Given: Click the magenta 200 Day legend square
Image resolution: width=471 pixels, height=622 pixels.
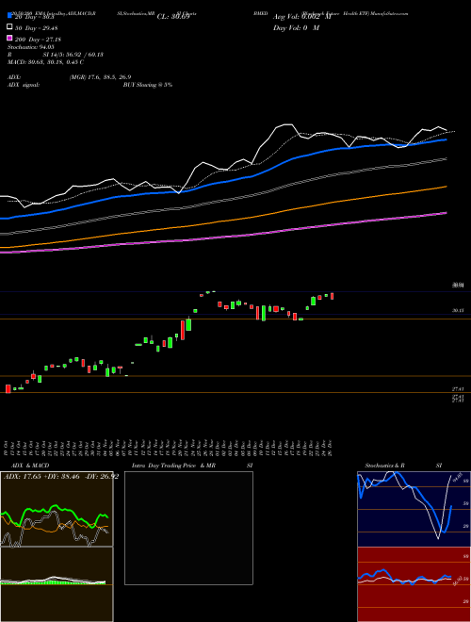Looking at the screenshot, I should coord(9,38).
